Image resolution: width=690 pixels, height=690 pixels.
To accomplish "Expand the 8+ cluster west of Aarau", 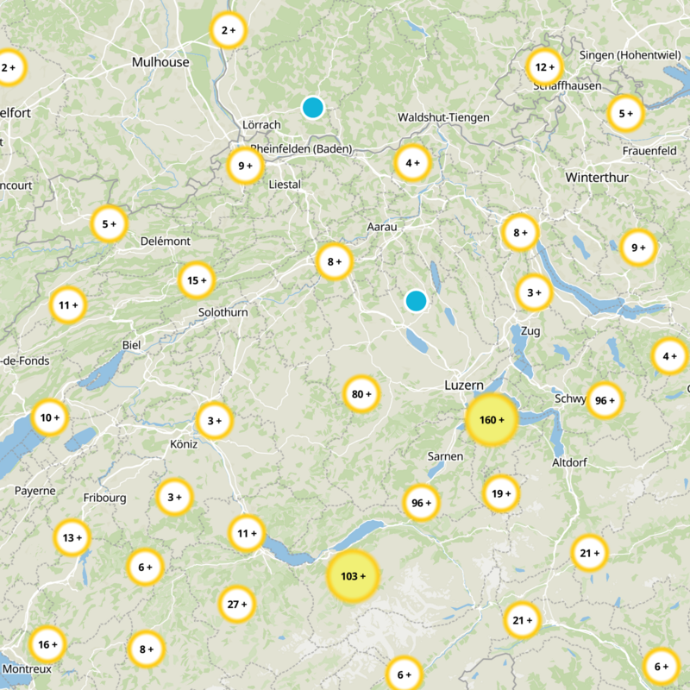I will point(334,260).
